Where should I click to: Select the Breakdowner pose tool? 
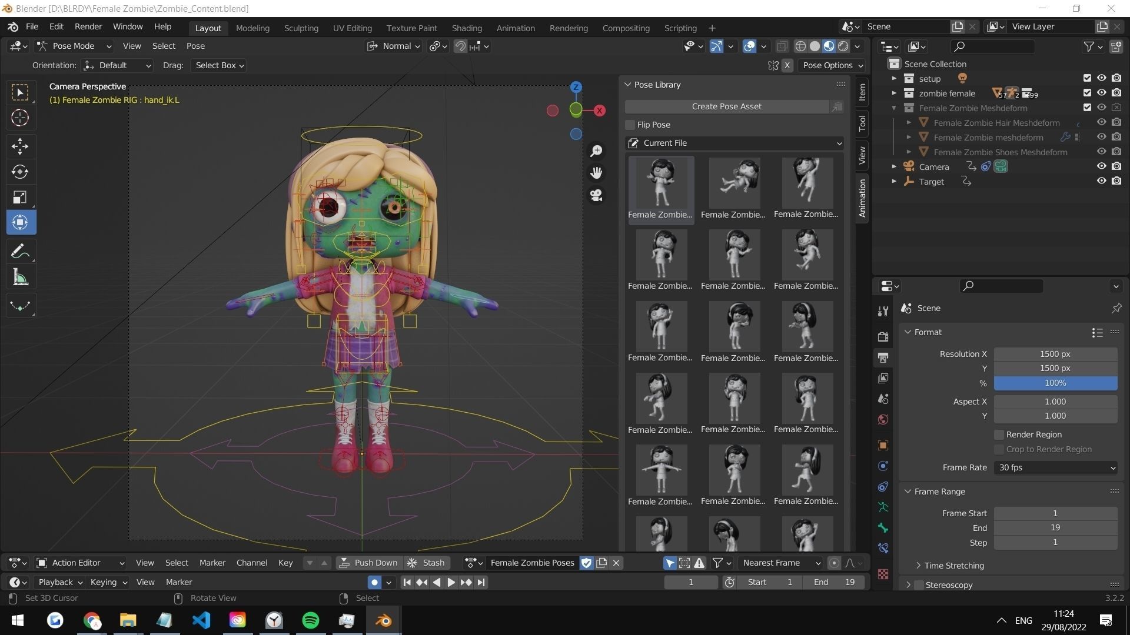(x=20, y=306)
